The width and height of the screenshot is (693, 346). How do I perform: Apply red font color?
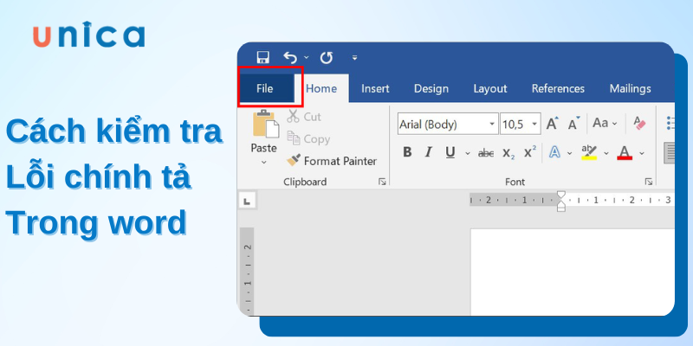tap(625, 153)
